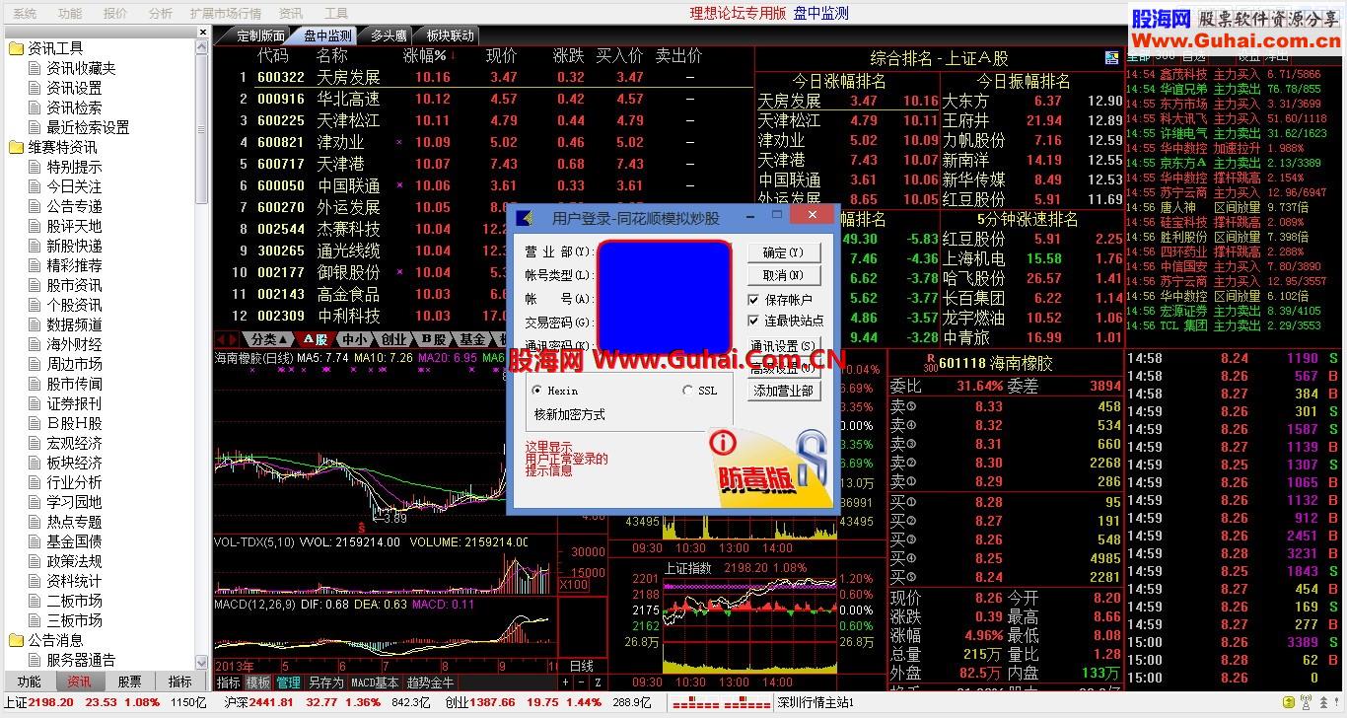
Task: Click the plus zoom-in button under the chart
Action: 566,682
